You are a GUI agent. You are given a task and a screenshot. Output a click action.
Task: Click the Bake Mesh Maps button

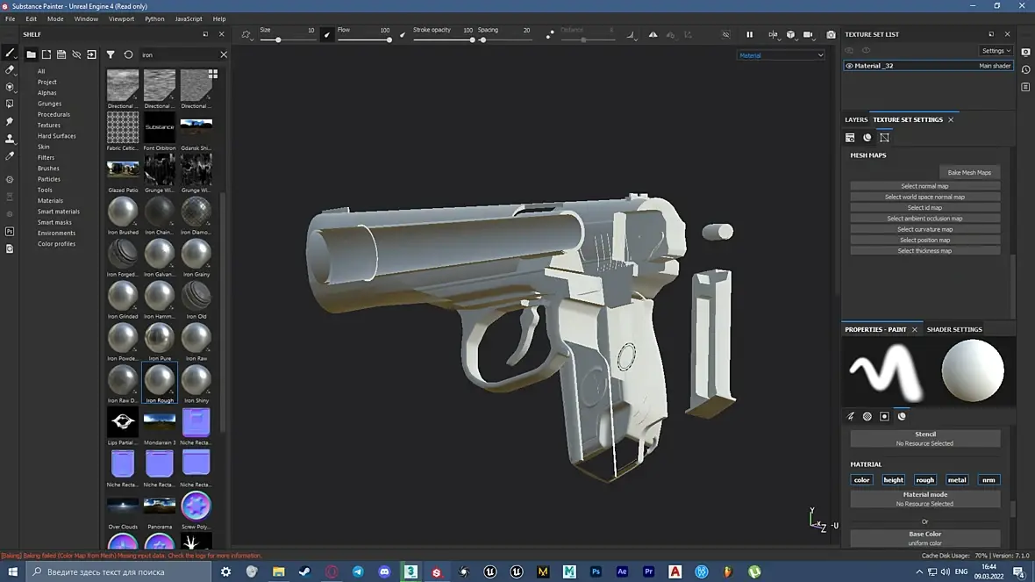point(969,173)
